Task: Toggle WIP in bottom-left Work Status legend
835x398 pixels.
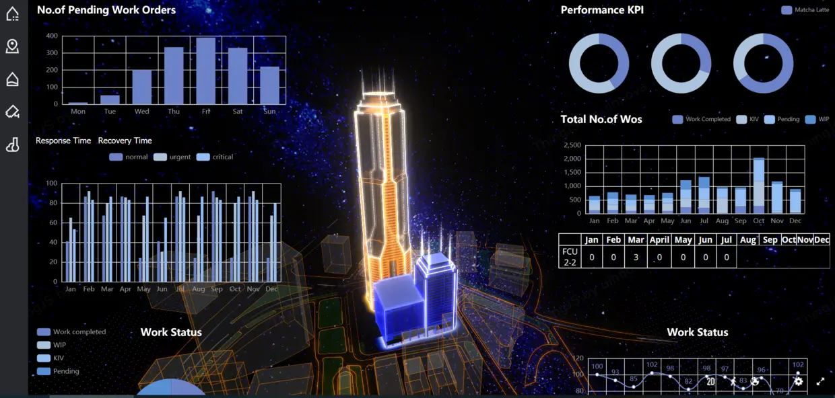Action: 52,345
